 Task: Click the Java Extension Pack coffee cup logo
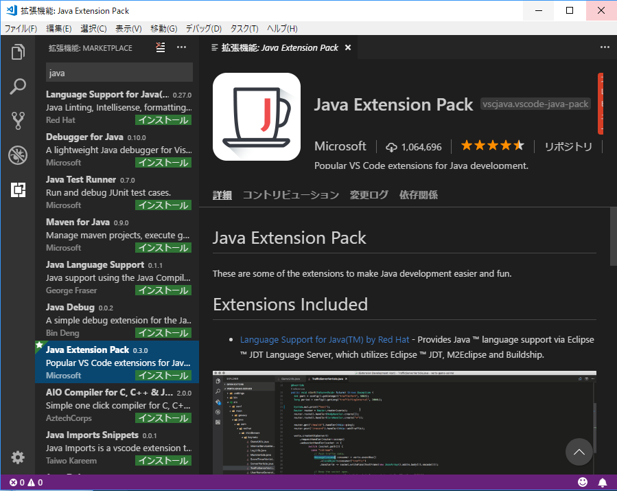click(257, 117)
